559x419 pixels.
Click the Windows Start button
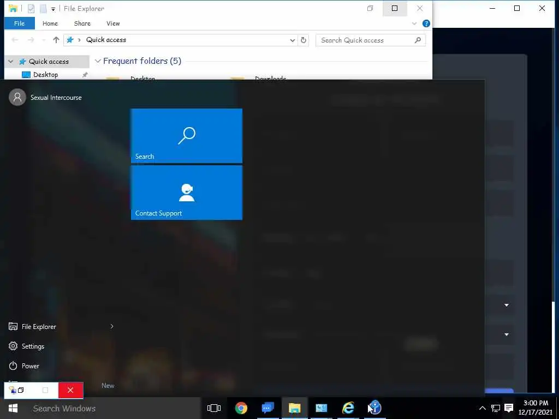pyautogui.click(x=13, y=408)
